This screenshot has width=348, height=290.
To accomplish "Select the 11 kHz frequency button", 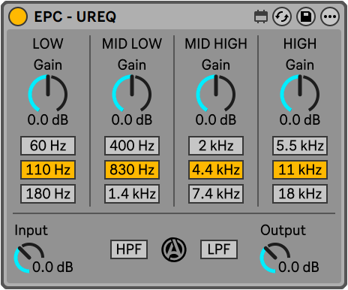I will tap(300, 170).
